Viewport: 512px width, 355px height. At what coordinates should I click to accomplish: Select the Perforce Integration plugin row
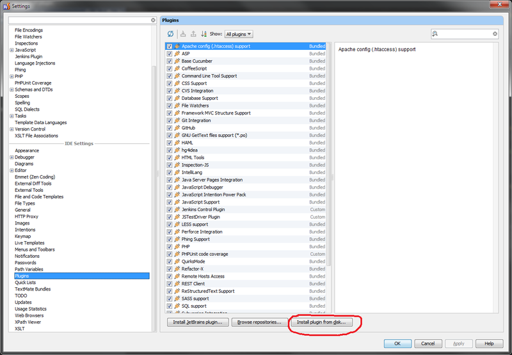coord(246,232)
